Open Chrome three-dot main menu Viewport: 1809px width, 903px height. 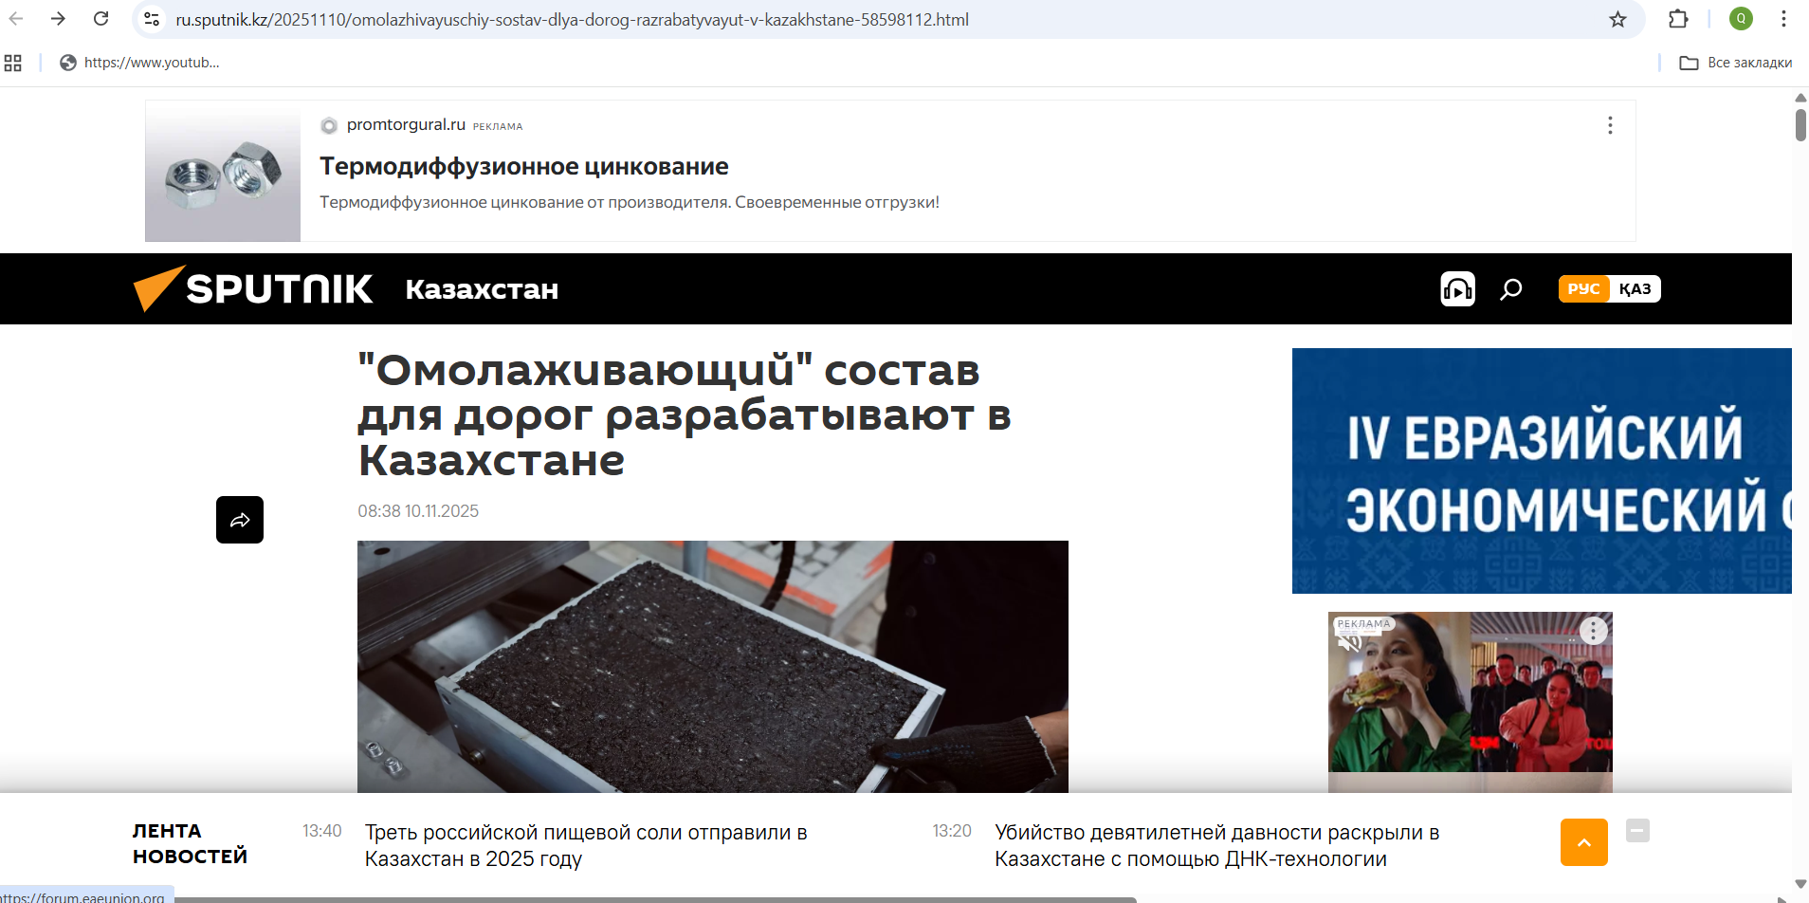point(1783,19)
